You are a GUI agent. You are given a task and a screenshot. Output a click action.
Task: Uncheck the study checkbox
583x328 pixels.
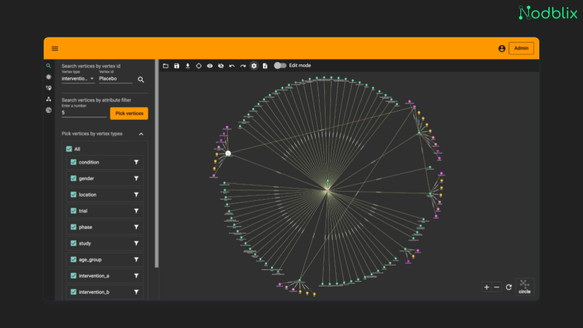point(73,243)
